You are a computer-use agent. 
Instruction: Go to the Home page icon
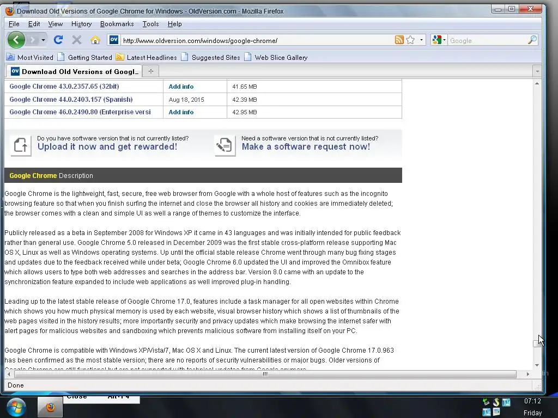coord(95,40)
